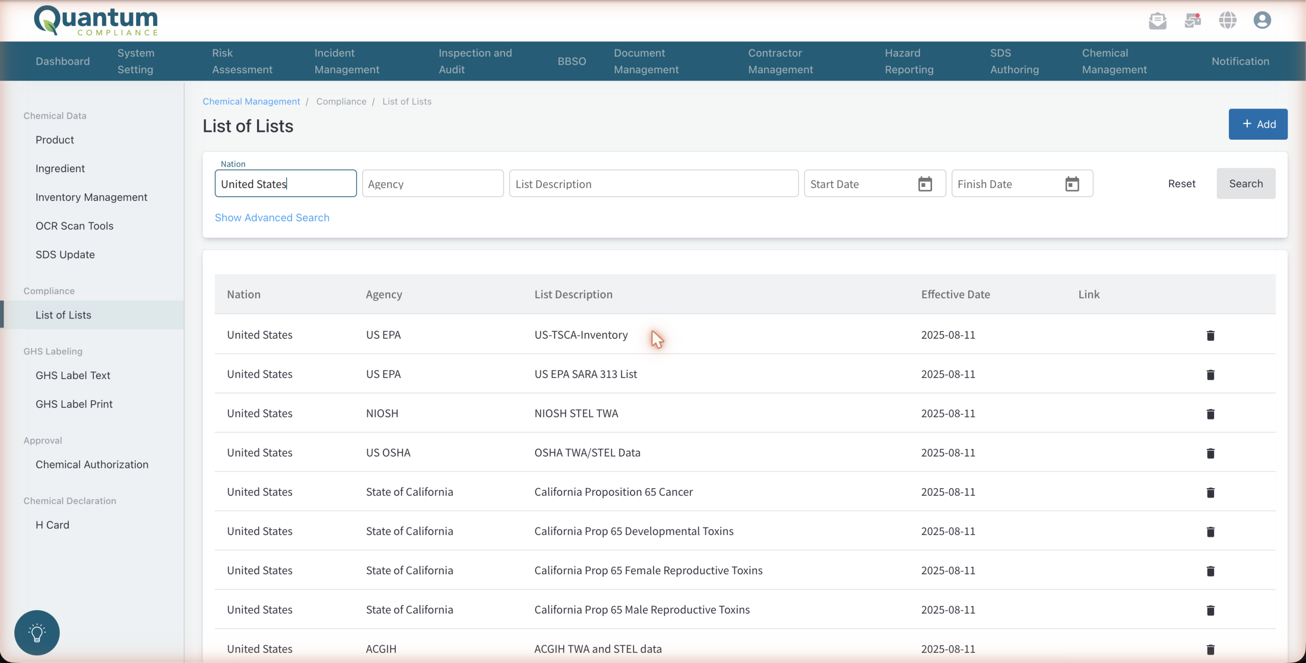Image resolution: width=1306 pixels, height=663 pixels.
Task: Click the globe language icon
Action: (1227, 20)
